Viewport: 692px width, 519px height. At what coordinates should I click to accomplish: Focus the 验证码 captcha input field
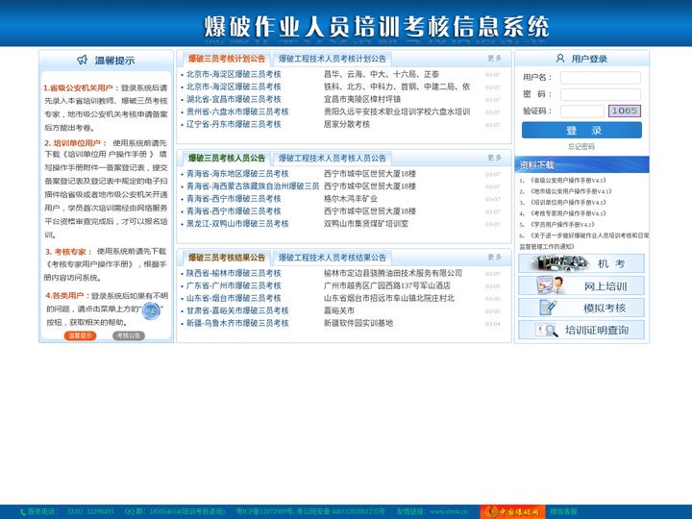582,111
